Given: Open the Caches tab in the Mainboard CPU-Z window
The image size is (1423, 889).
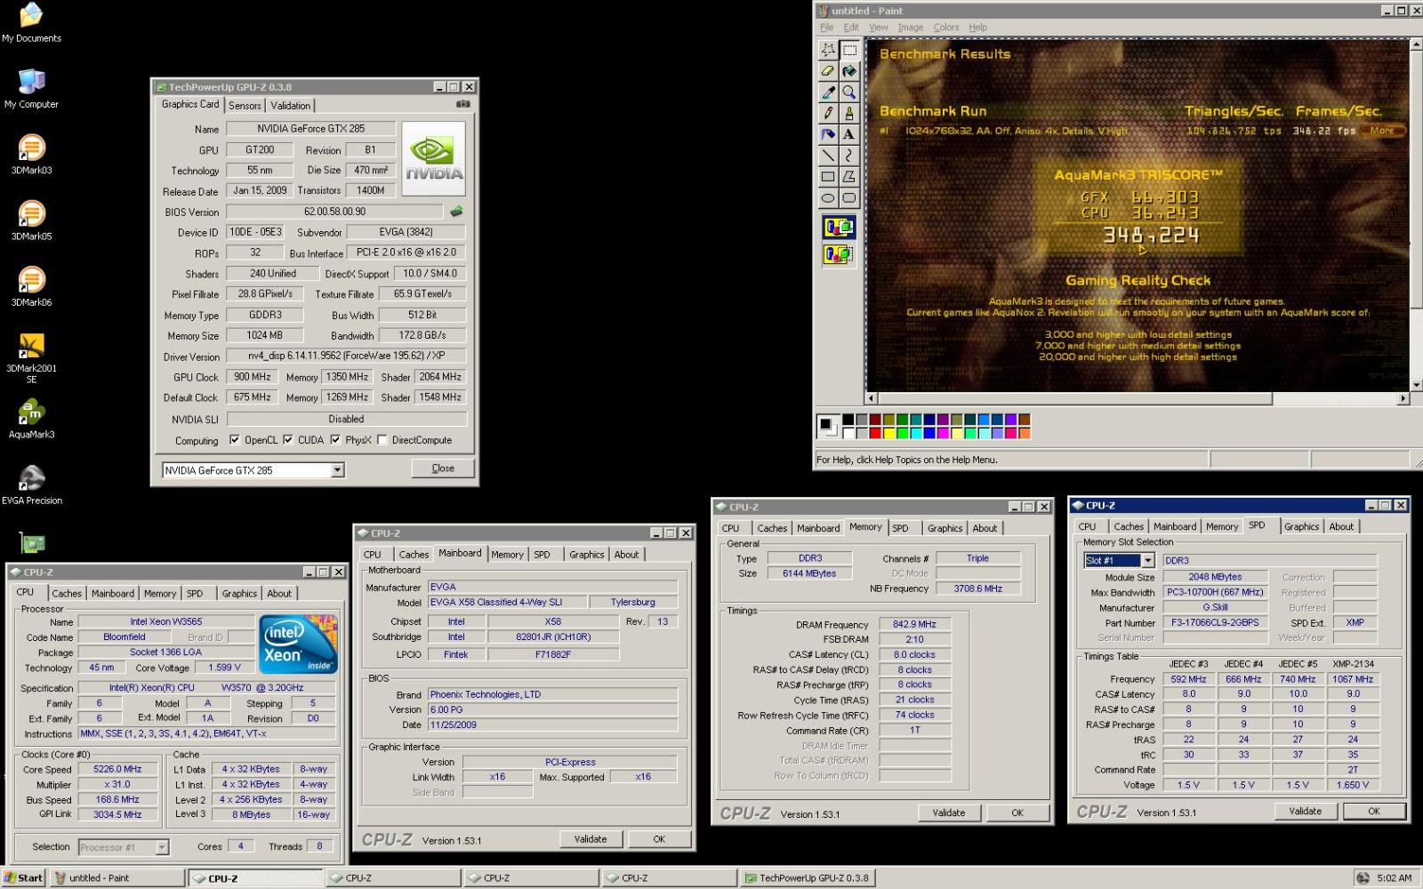Looking at the screenshot, I should coord(414,554).
